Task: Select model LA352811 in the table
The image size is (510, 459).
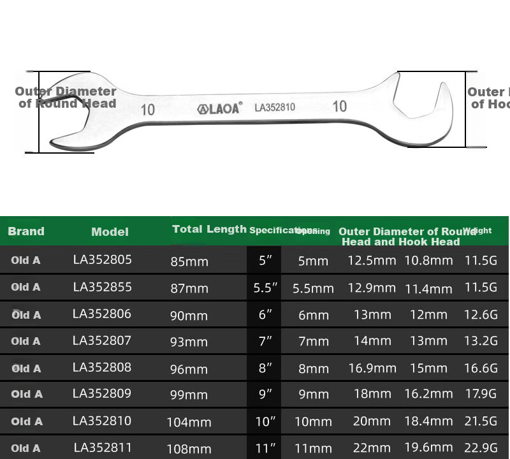Action: click(103, 448)
